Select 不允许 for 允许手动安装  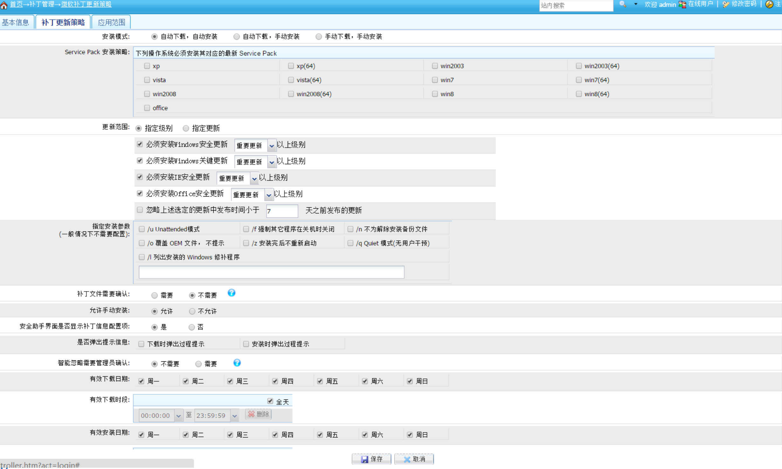192,311
